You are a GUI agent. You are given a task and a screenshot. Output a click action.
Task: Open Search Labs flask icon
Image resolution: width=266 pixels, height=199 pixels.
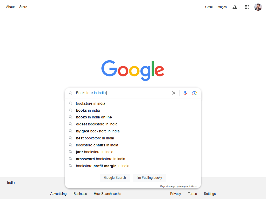coord(235,7)
